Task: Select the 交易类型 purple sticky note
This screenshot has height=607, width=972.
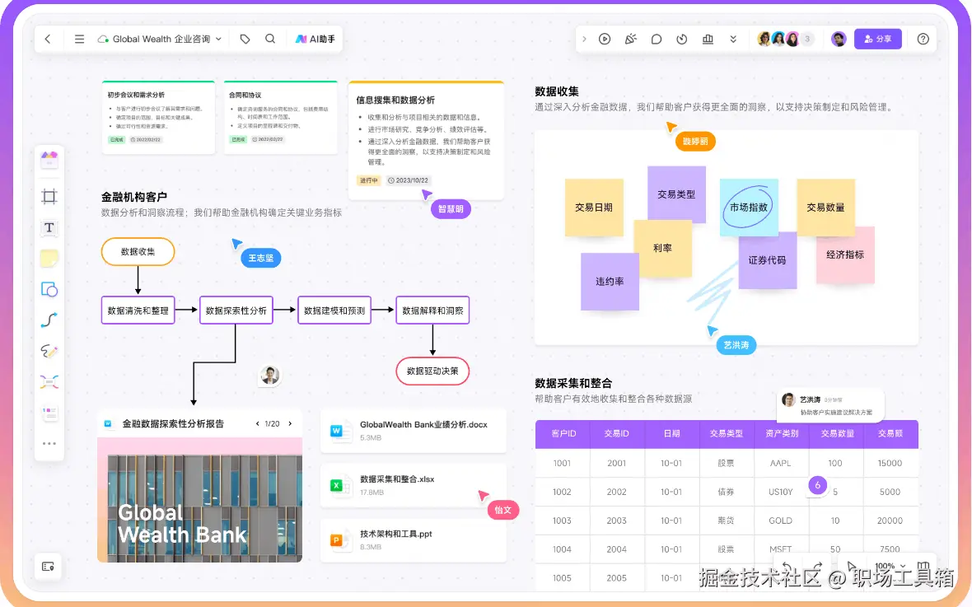Action: pyautogui.click(x=676, y=194)
